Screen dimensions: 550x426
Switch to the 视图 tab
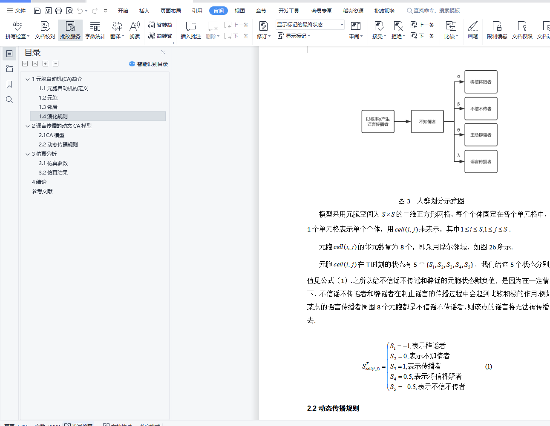pos(240,11)
